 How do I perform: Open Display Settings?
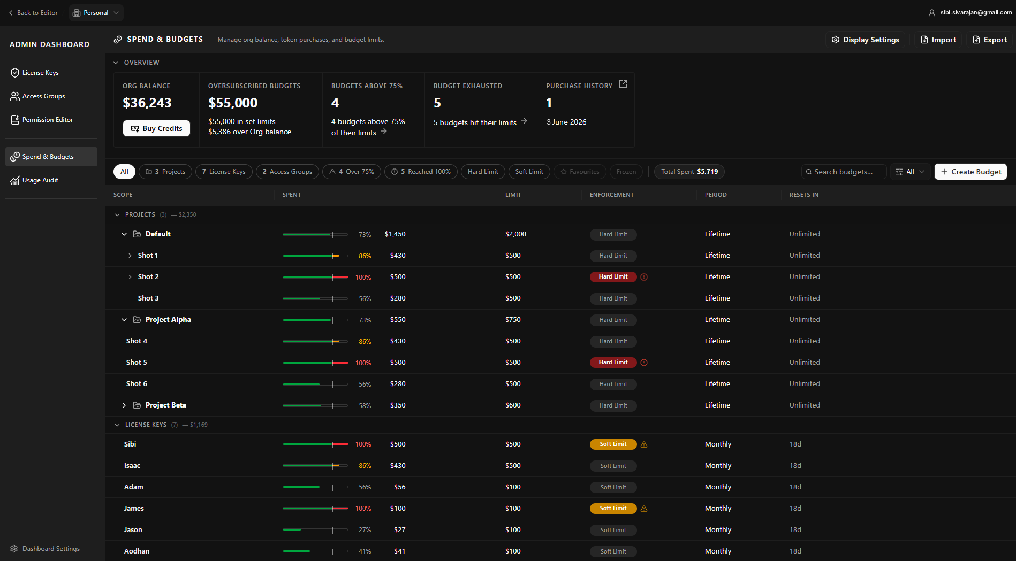click(865, 40)
